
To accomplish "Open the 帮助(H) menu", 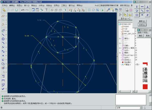I will tap(80, 5).
